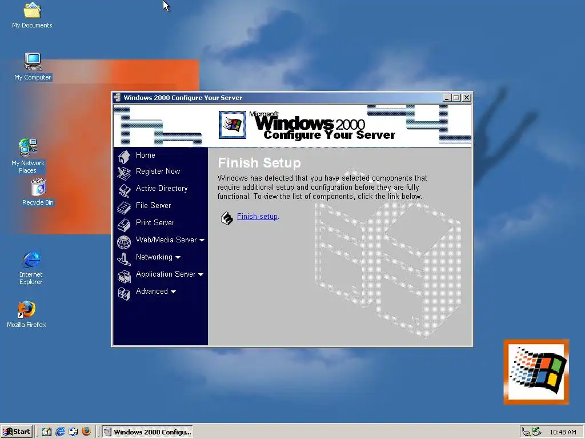
Task: Select the My Network Places desktop icon
Action: pos(28,156)
